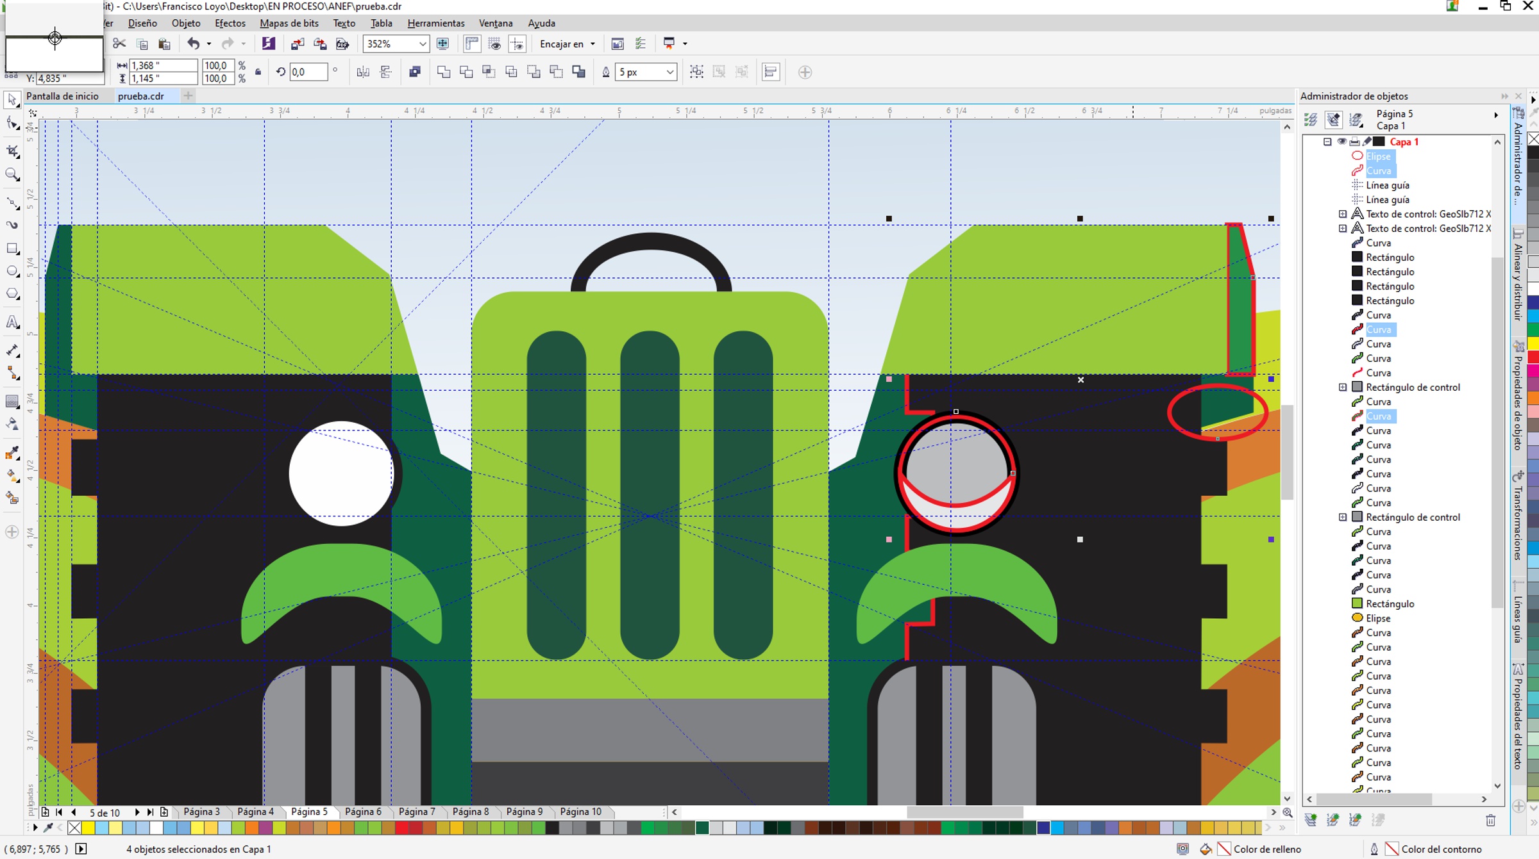Click the object width field 1,368
This screenshot has width=1539, height=859.
(x=163, y=65)
